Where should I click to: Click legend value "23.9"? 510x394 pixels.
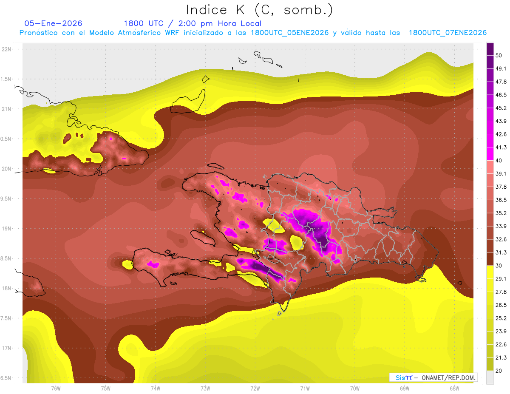(501, 332)
